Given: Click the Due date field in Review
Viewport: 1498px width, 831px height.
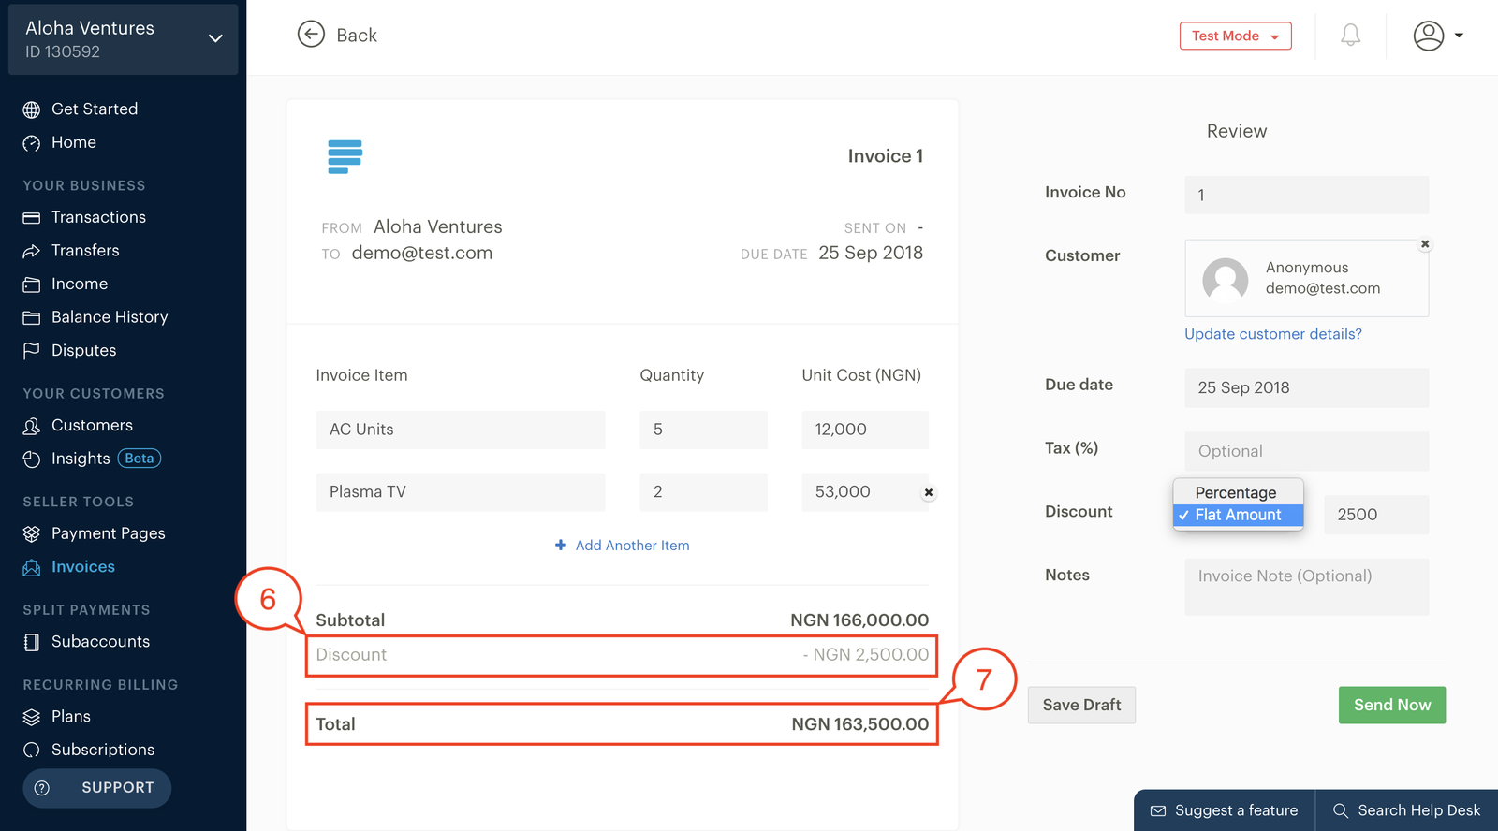Looking at the screenshot, I should (x=1306, y=387).
